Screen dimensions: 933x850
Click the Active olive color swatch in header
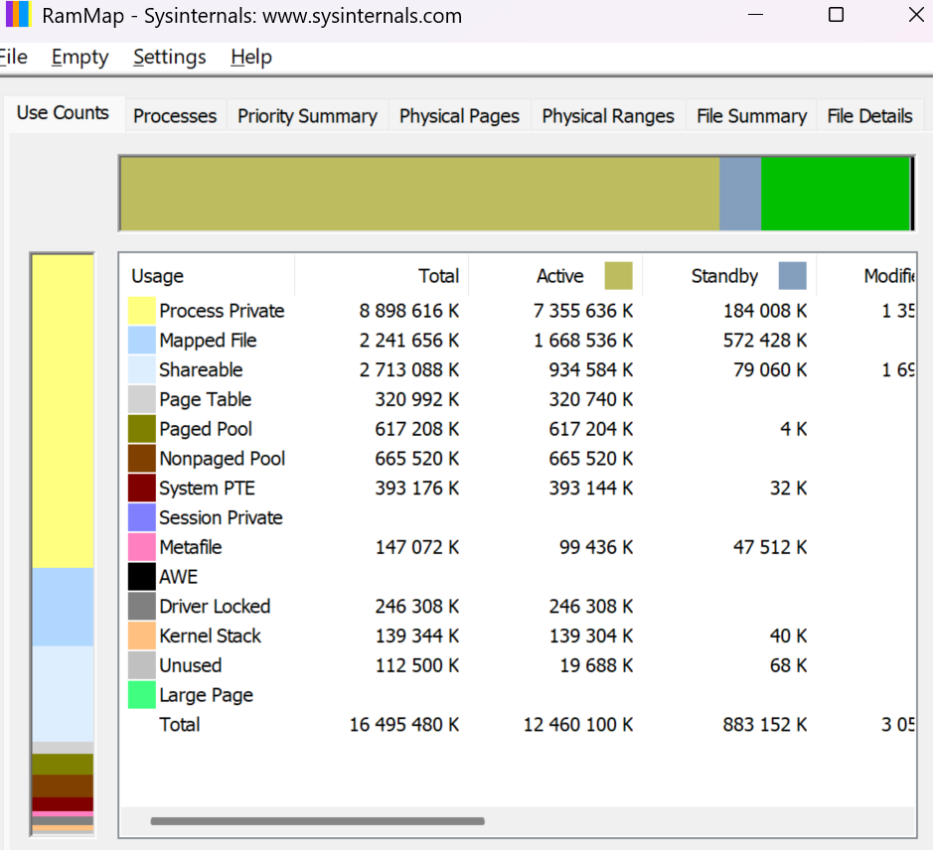(618, 276)
